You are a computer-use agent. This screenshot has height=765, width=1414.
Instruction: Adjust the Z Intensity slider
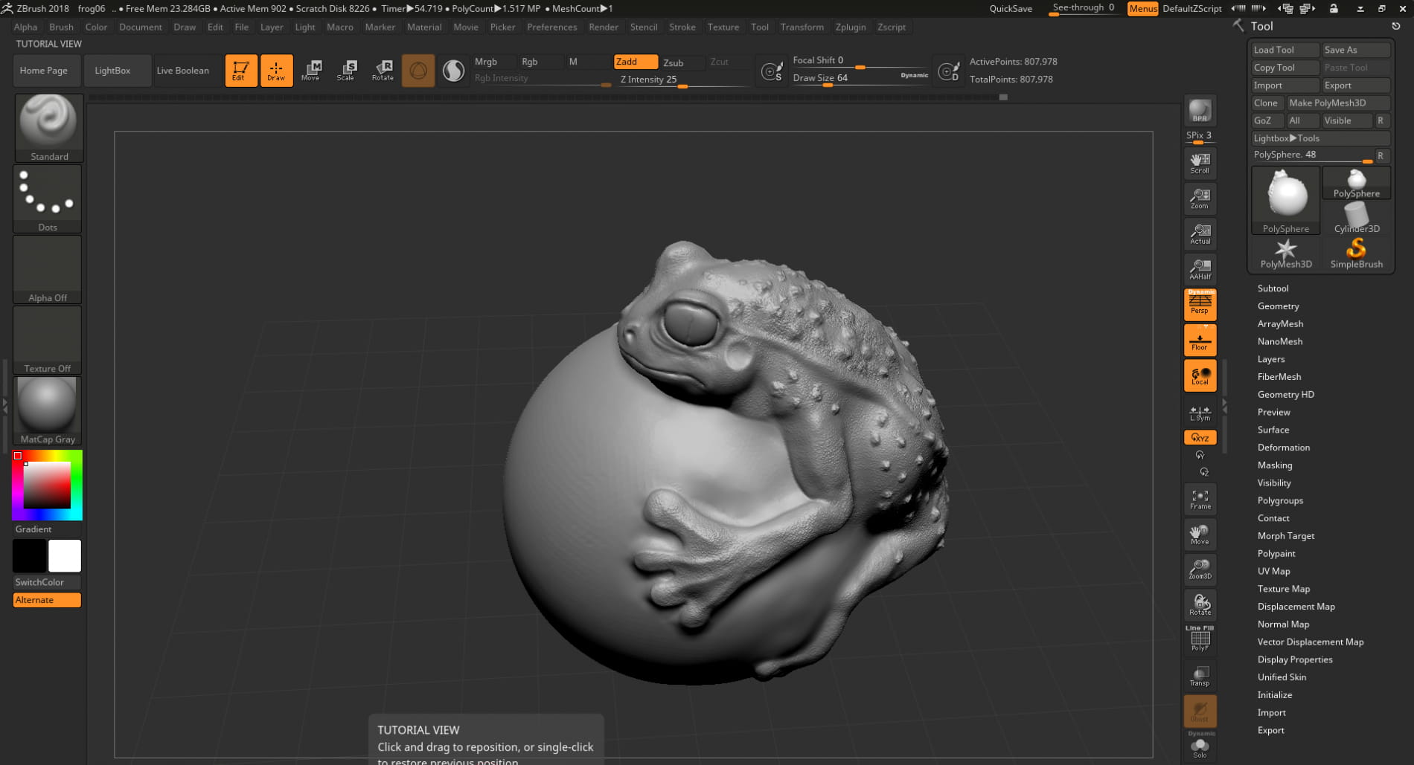(683, 80)
